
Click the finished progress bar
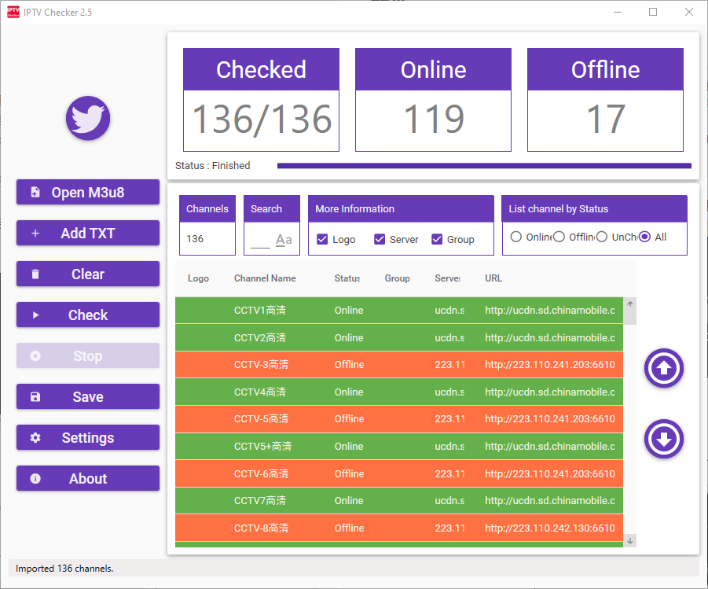(484, 166)
